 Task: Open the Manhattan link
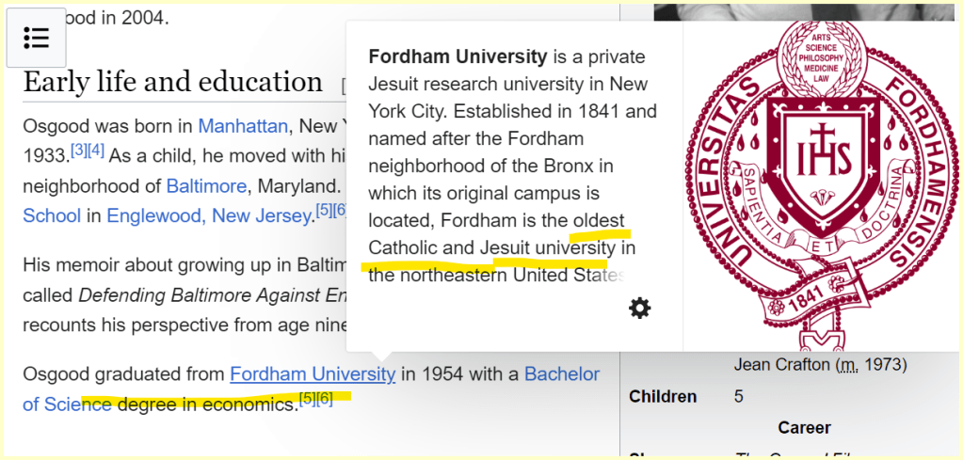pos(243,126)
